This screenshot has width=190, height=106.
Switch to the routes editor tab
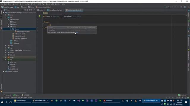tap(41, 10)
